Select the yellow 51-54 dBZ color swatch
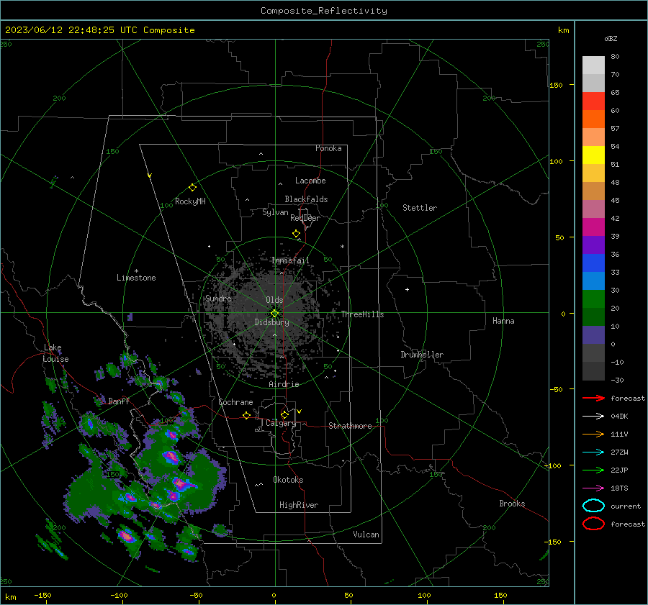Viewport: 648px width, 605px height. coord(593,155)
